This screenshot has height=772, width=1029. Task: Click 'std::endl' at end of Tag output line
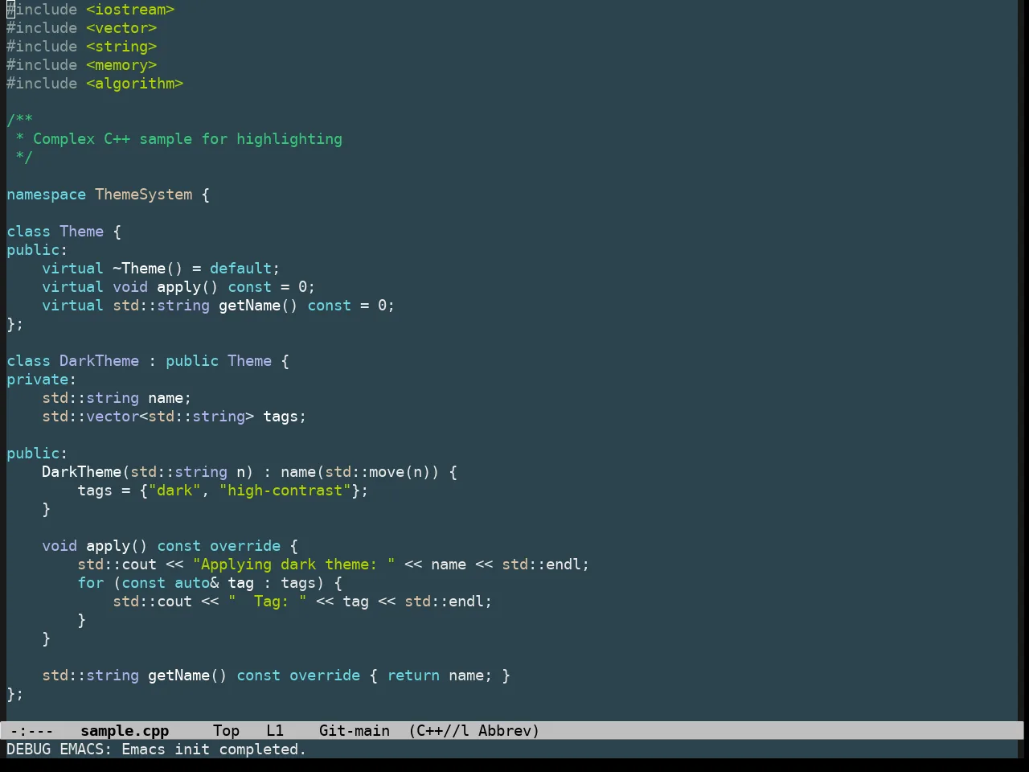pyautogui.click(x=444, y=602)
